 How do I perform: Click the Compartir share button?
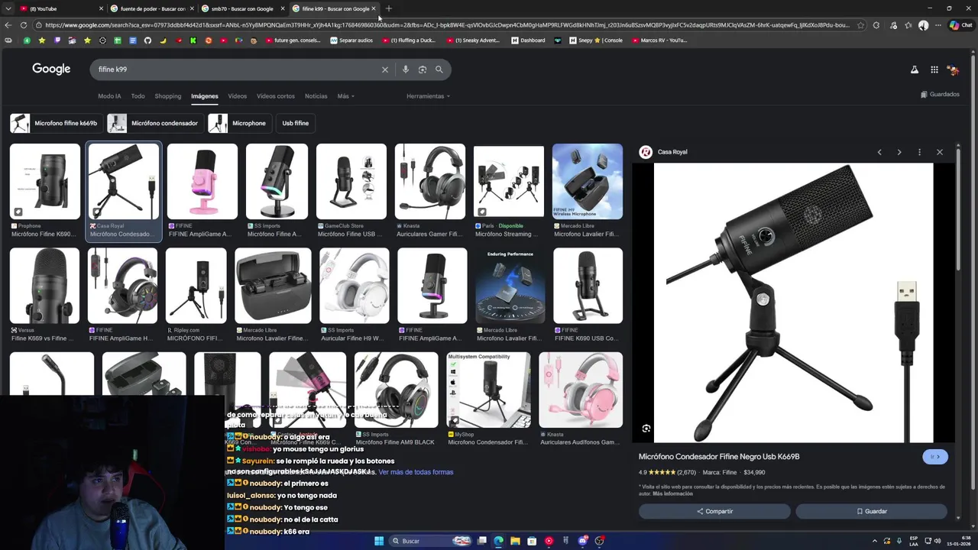(x=714, y=511)
